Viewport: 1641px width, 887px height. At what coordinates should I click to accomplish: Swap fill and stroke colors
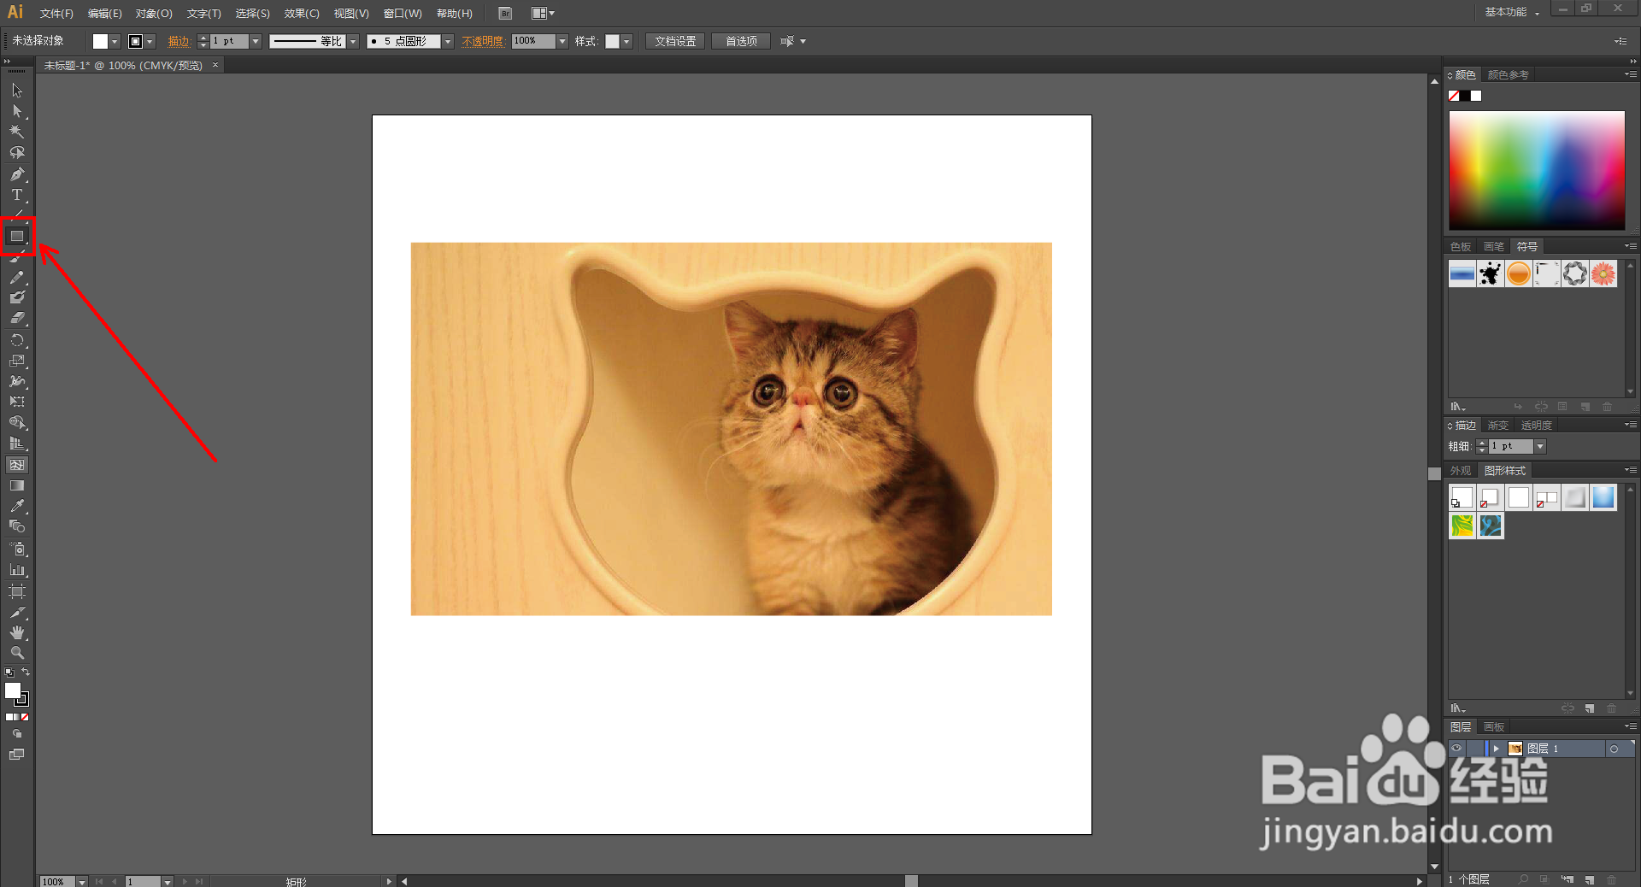pyautogui.click(x=26, y=673)
